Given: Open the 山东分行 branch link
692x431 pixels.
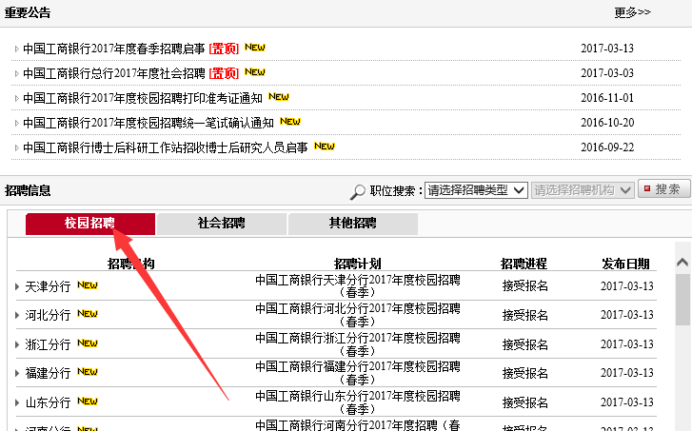Looking at the screenshot, I should pyautogui.click(x=49, y=402).
